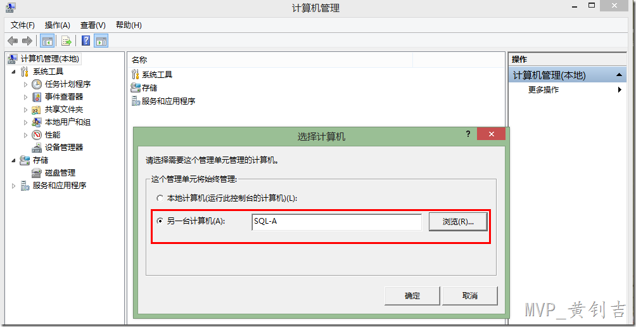Select 事件查看器 text in tree
636x327 pixels.
tap(64, 97)
